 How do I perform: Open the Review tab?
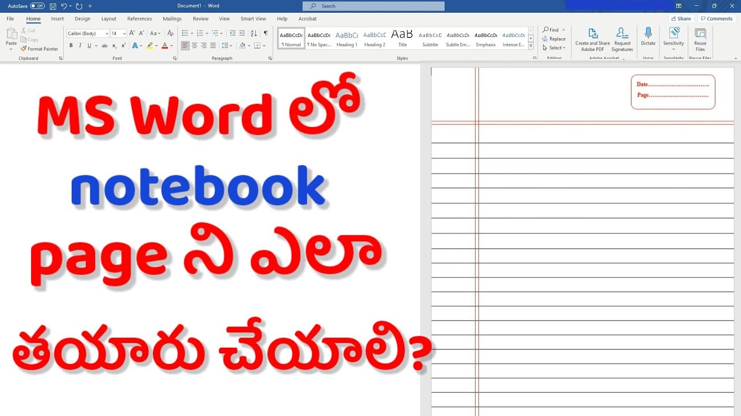[201, 18]
